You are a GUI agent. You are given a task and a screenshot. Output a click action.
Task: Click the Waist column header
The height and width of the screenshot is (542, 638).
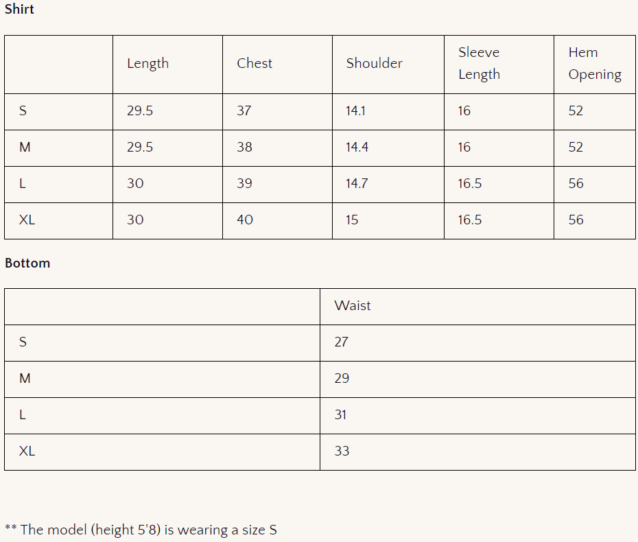352,305
